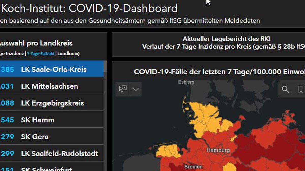Viewport: 305px width, 171px height.
Task: Click the Esbjerg label on the map
Action: pos(186,82)
